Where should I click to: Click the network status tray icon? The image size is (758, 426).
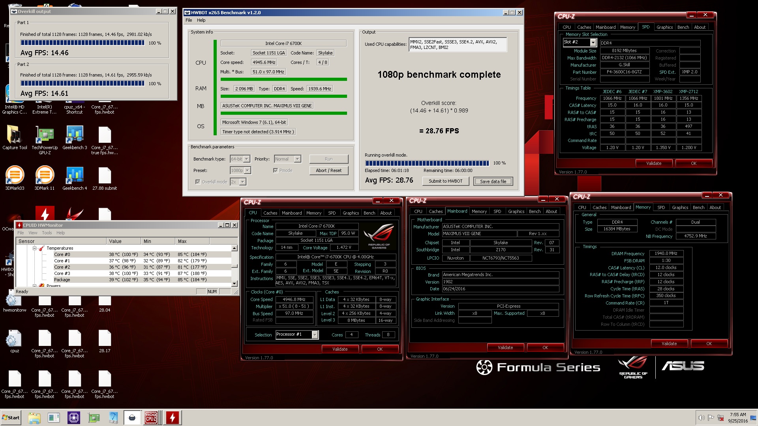720,418
